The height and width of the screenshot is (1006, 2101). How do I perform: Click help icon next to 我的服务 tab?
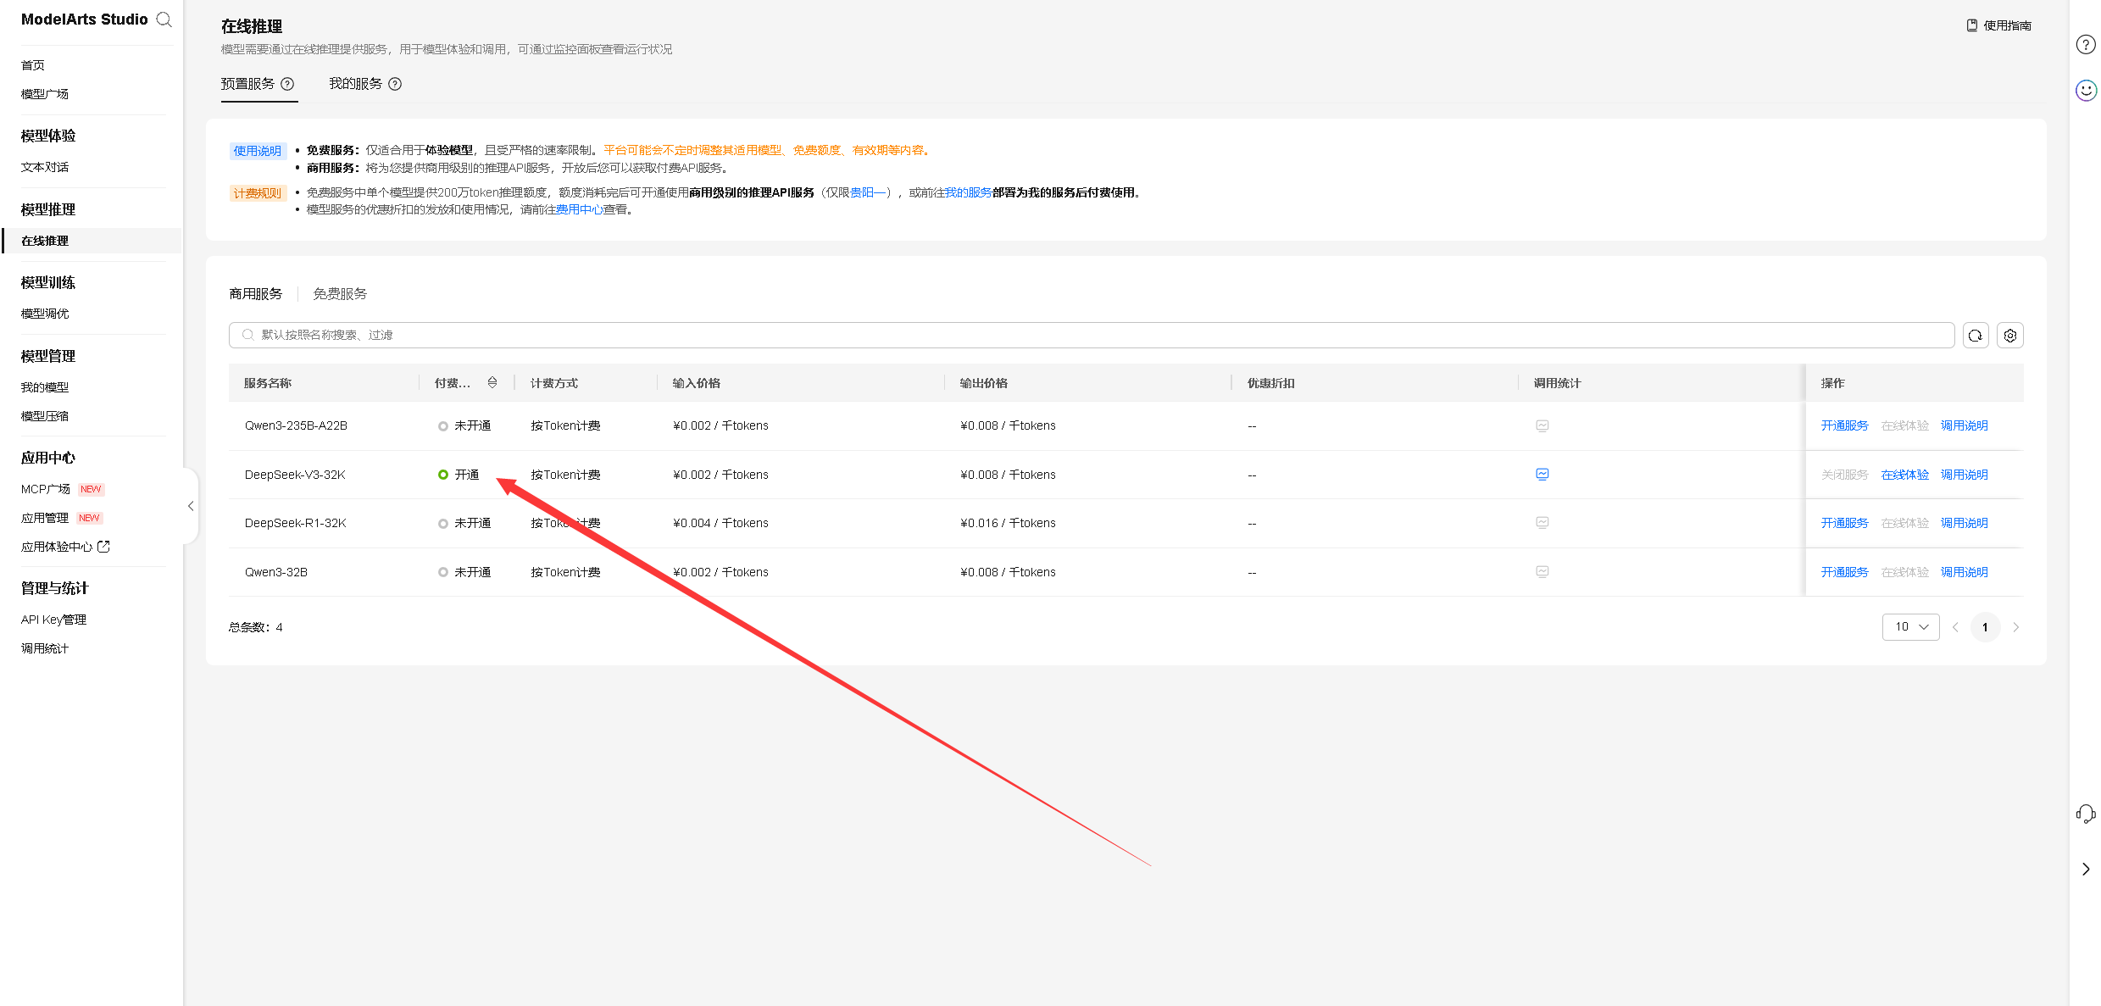click(x=395, y=84)
